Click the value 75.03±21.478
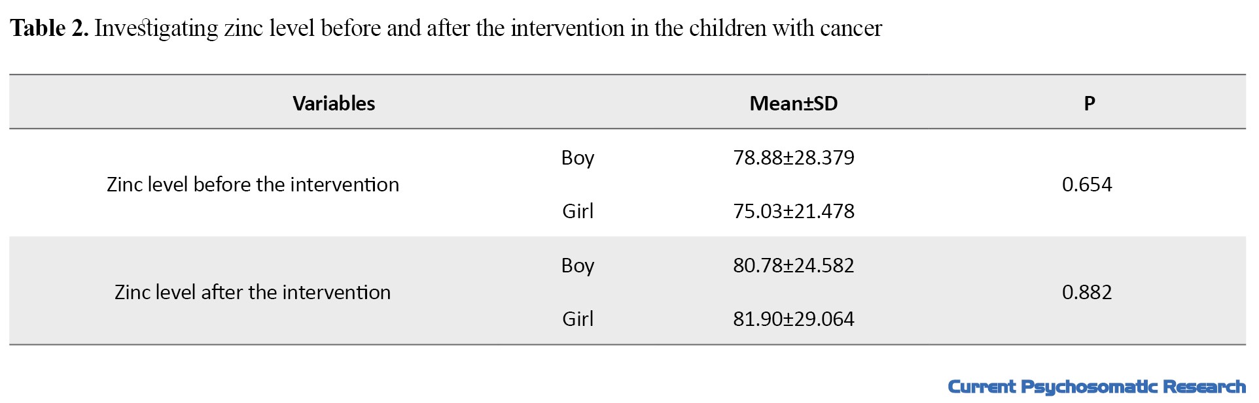1259x403 pixels. tap(793, 211)
